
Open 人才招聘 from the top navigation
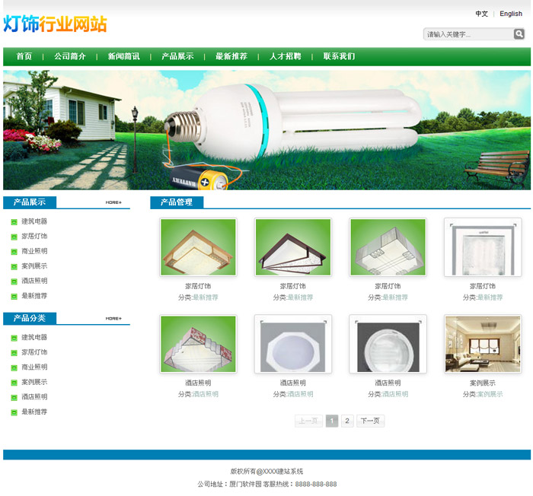[285, 56]
